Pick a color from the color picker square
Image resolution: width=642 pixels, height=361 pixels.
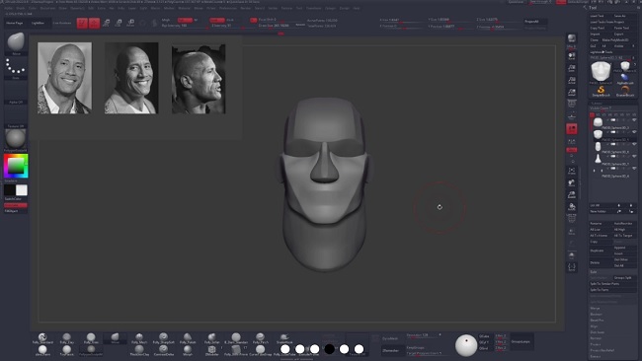tap(16, 166)
